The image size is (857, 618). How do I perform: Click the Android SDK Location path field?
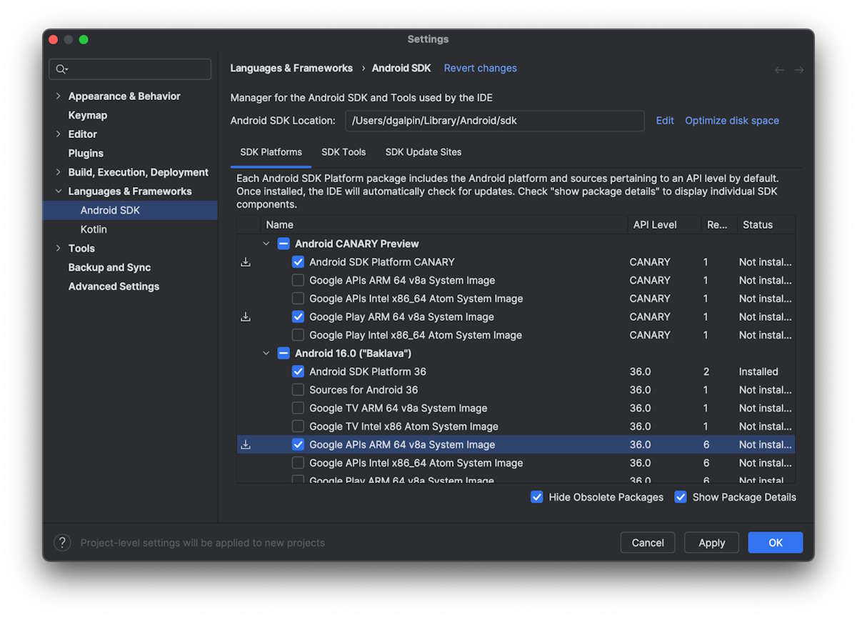[x=494, y=121]
